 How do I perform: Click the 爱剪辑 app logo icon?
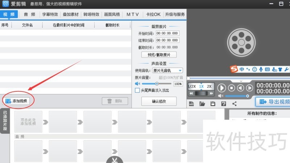(x=5, y=4)
